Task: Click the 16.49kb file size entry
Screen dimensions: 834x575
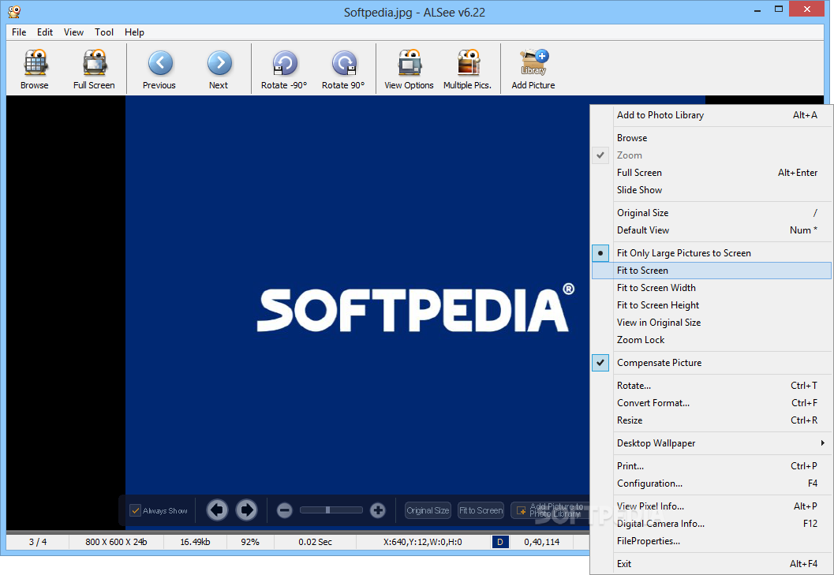Action: (195, 542)
